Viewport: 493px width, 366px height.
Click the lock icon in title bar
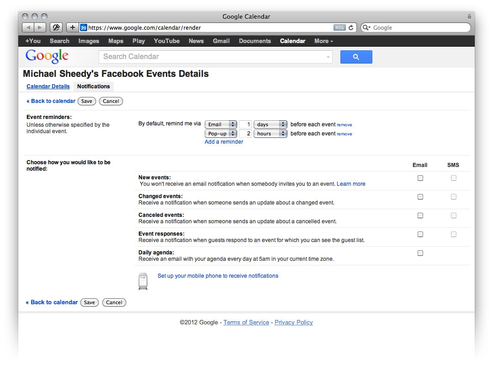pos(469,16)
